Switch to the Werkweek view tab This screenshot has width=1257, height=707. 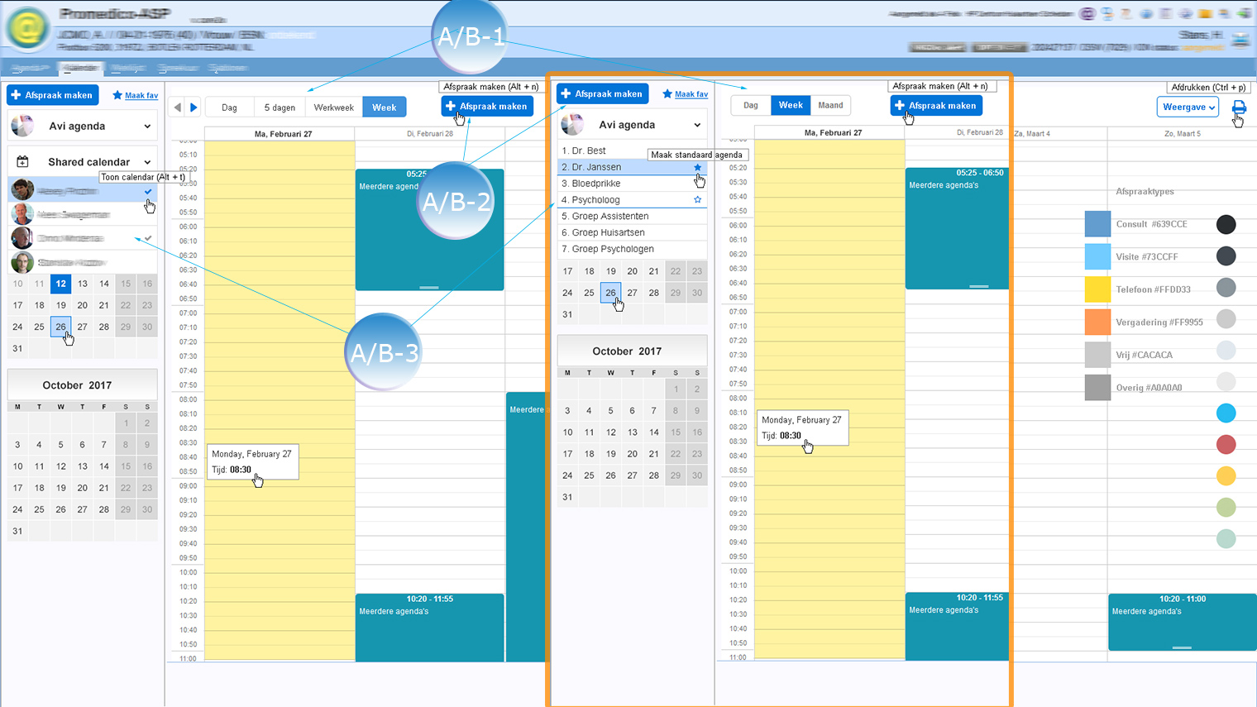pos(333,107)
